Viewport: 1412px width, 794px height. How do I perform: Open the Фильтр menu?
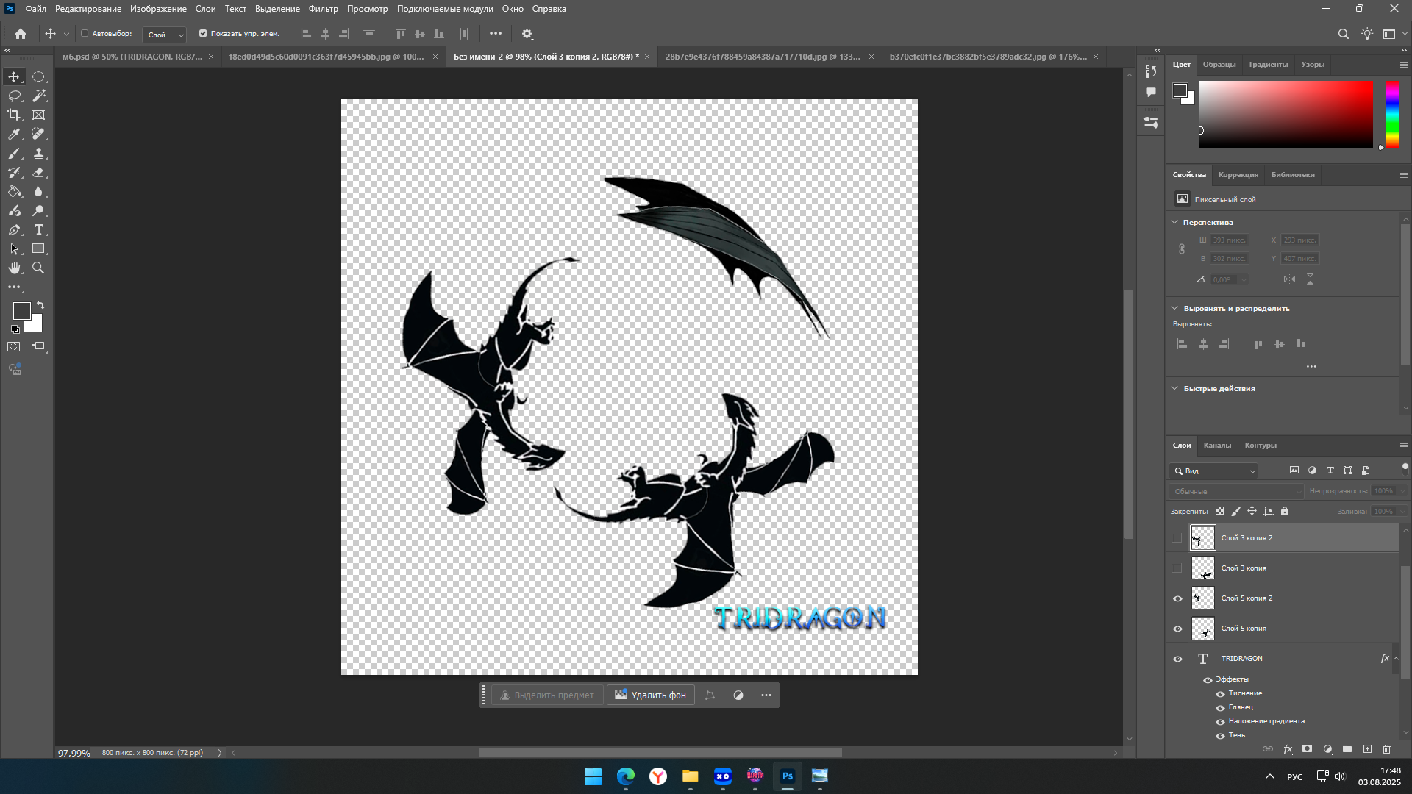pyautogui.click(x=323, y=9)
